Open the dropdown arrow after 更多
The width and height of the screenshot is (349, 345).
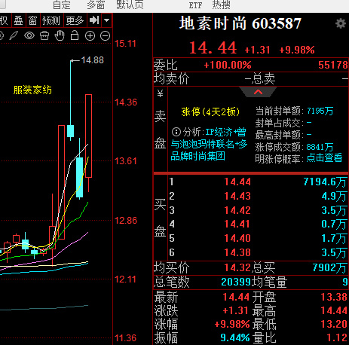click(107, 20)
